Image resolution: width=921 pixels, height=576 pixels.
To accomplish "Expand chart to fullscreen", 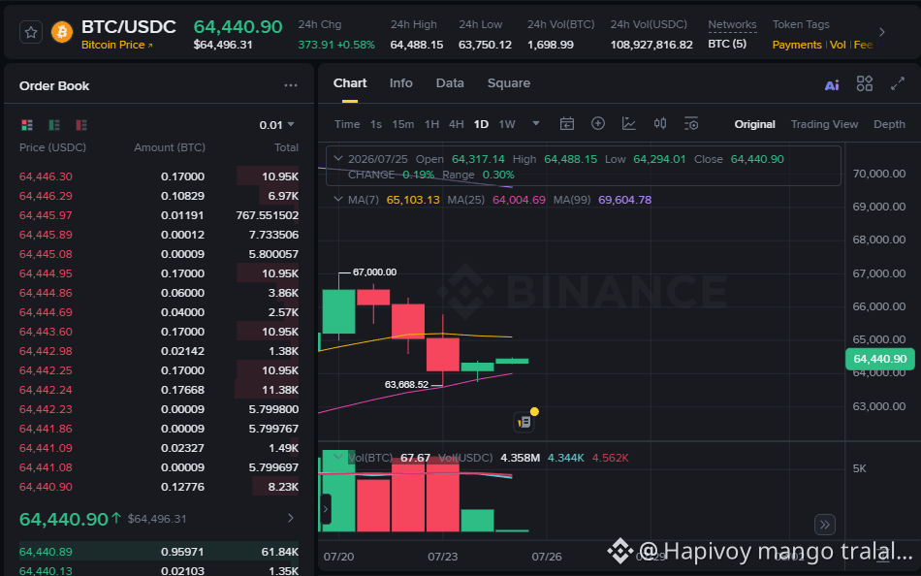I will tap(898, 84).
